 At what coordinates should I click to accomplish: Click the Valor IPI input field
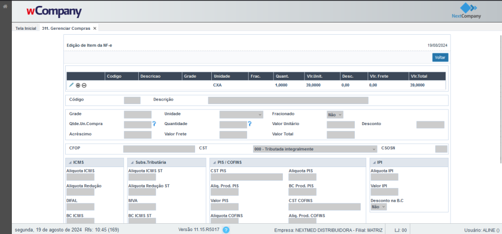coord(384,192)
